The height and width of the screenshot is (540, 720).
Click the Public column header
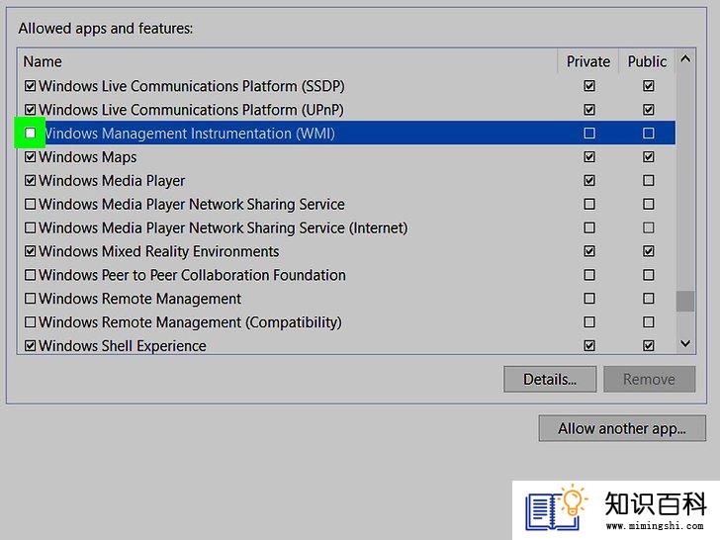647,61
